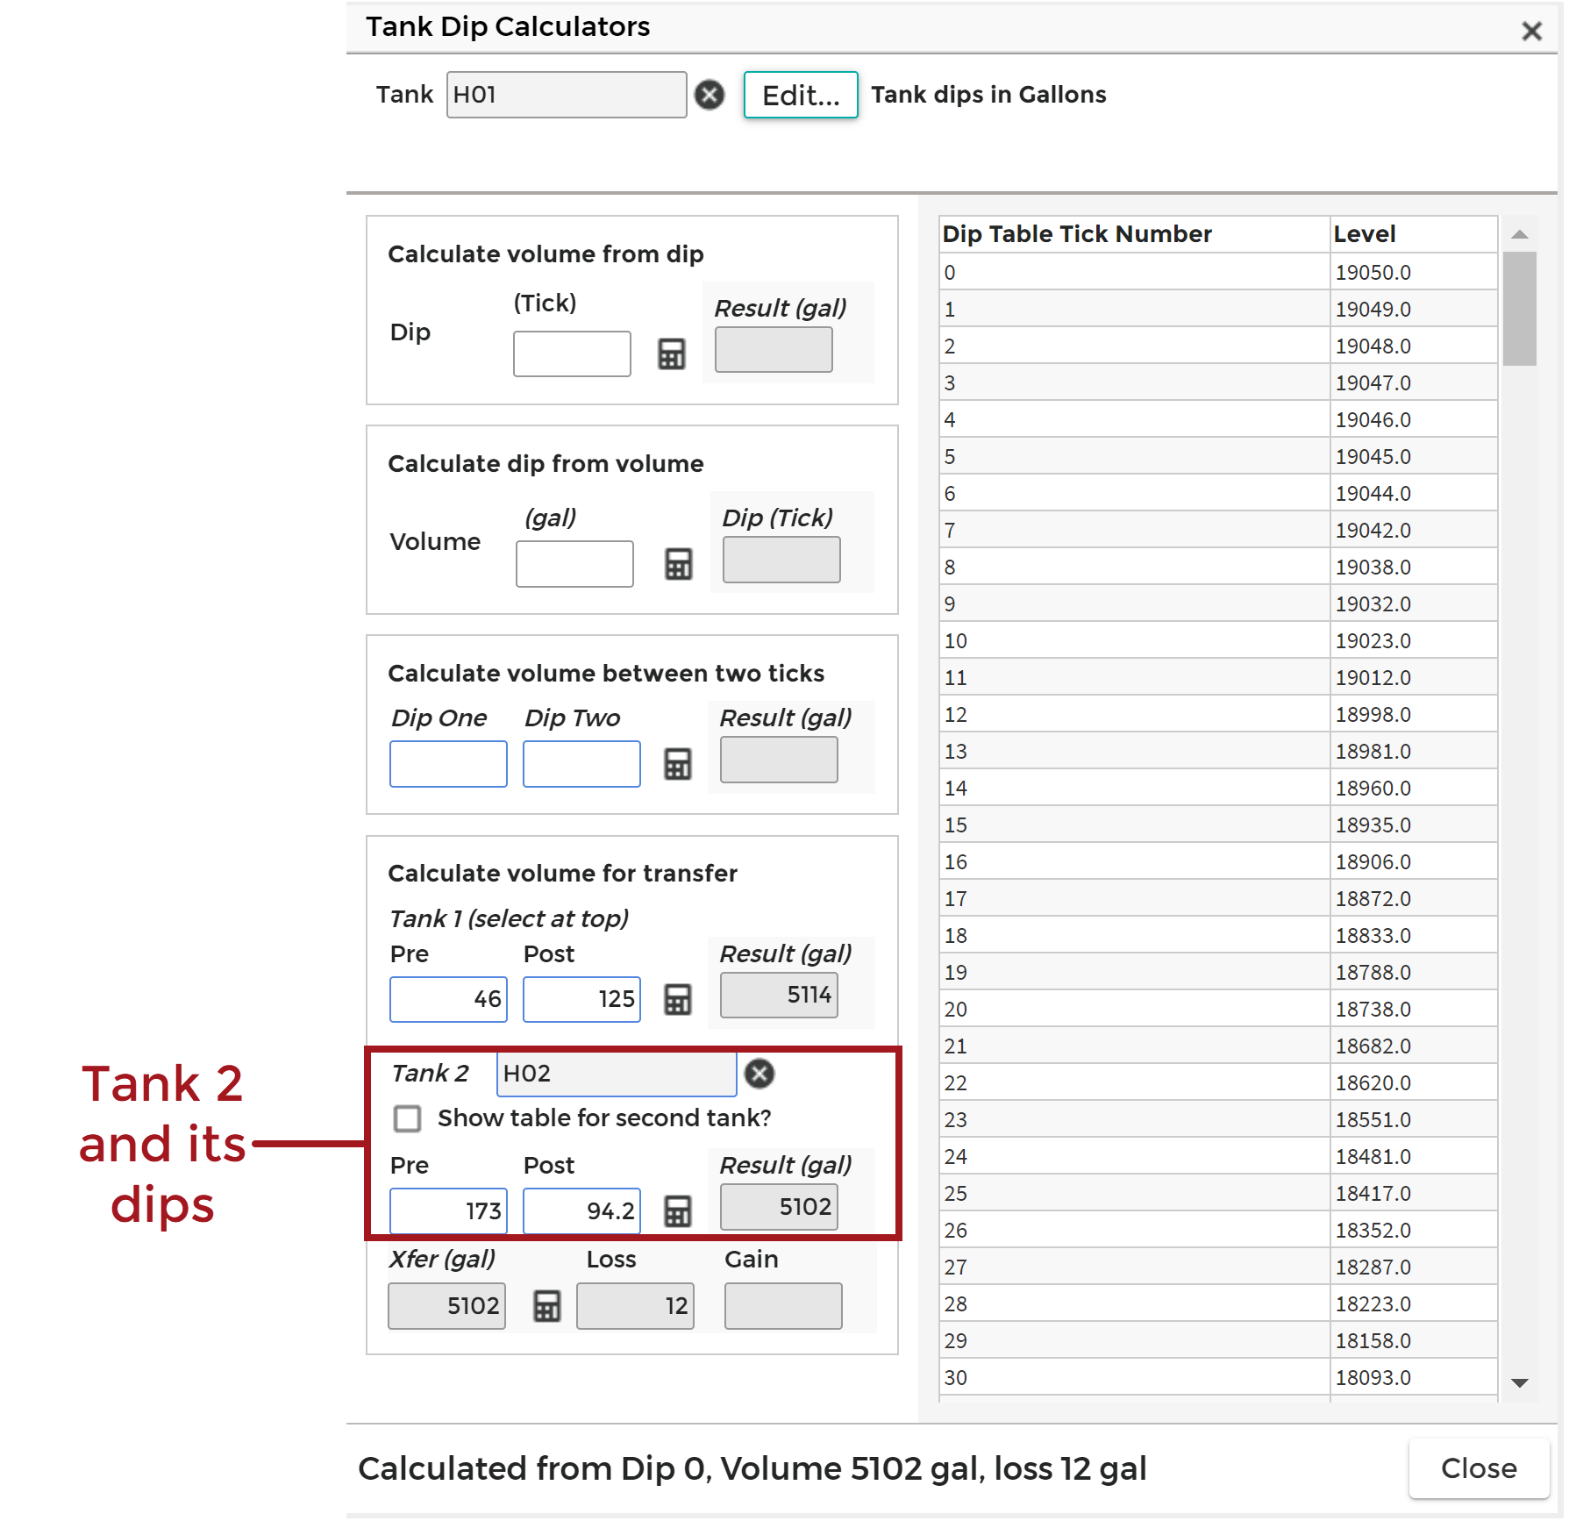Image resolution: width=1576 pixels, height=1528 pixels.
Task: Enable Show table for second tank checkbox
Action: 408,1118
